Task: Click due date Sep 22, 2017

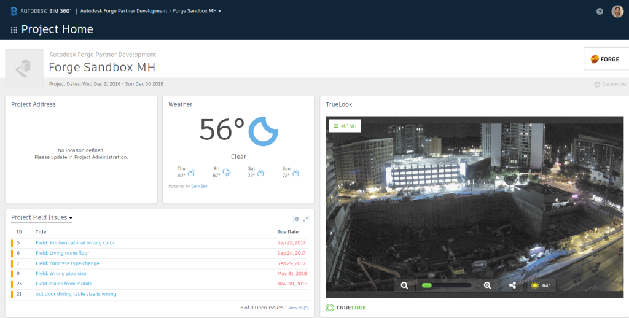Action: pyautogui.click(x=291, y=242)
